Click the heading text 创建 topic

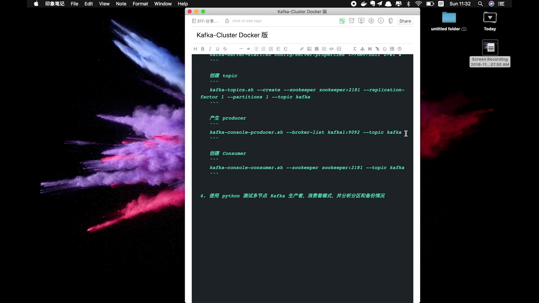pyautogui.click(x=223, y=76)
